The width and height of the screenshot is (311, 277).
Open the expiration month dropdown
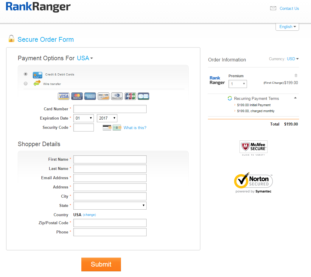click(83, 118)
